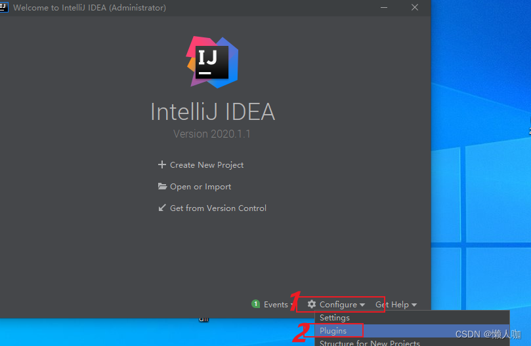Image resolution: width=531 pixels, height=346 pixels.
Task: Click the folder icon beside Open or Import
Action: [162, 186]
